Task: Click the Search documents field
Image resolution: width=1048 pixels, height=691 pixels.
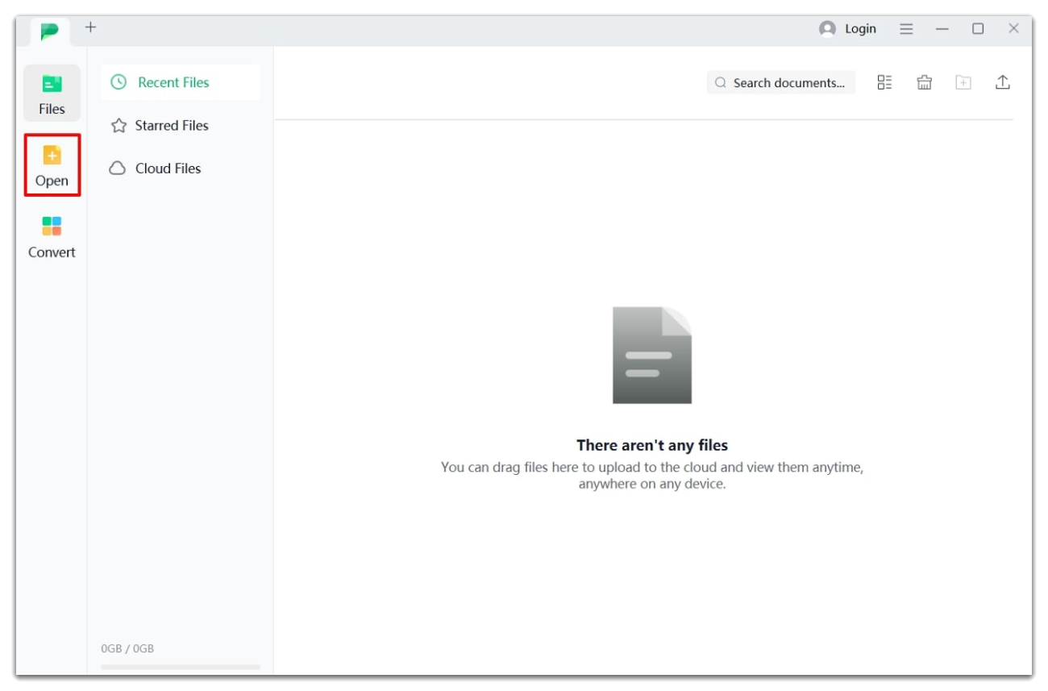Action: tap(781, 82)
